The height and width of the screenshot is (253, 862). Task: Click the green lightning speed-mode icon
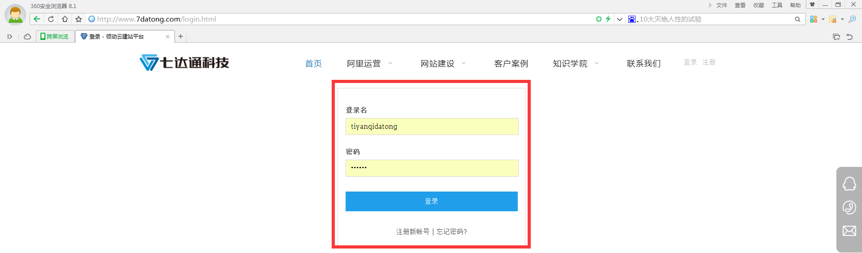608,19
